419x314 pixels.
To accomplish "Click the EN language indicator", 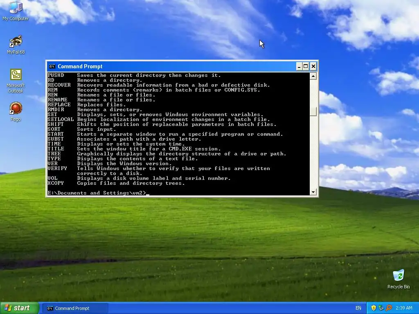I will pos(358,308).
